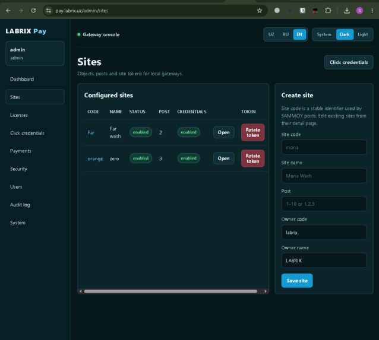Open the browser three-dot menu

372,10
